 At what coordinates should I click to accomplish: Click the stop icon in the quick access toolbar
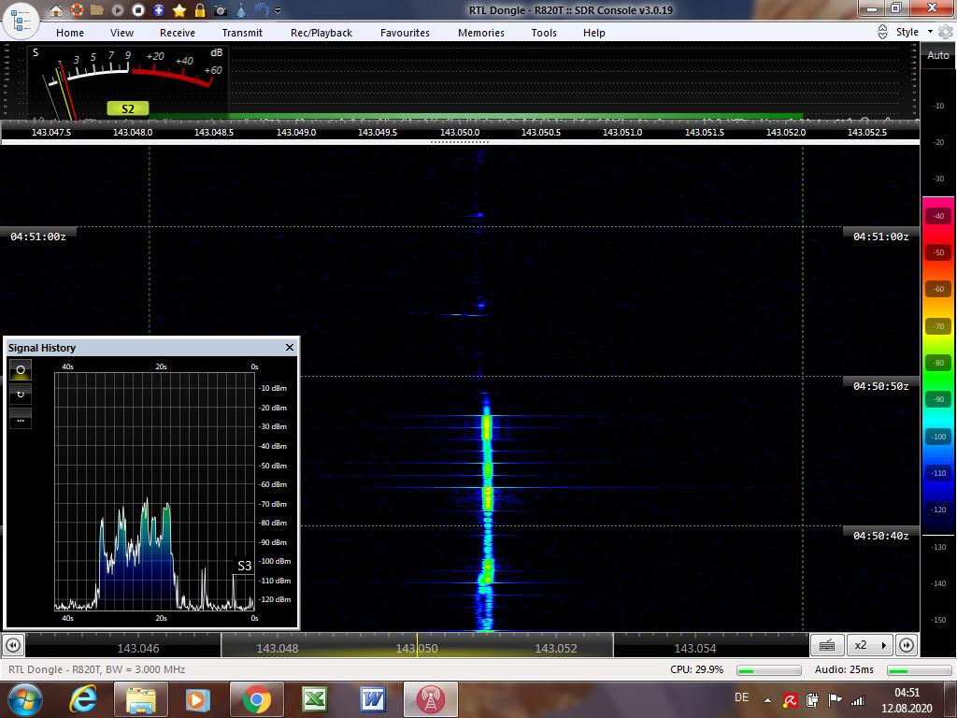(x=138, y=9)
